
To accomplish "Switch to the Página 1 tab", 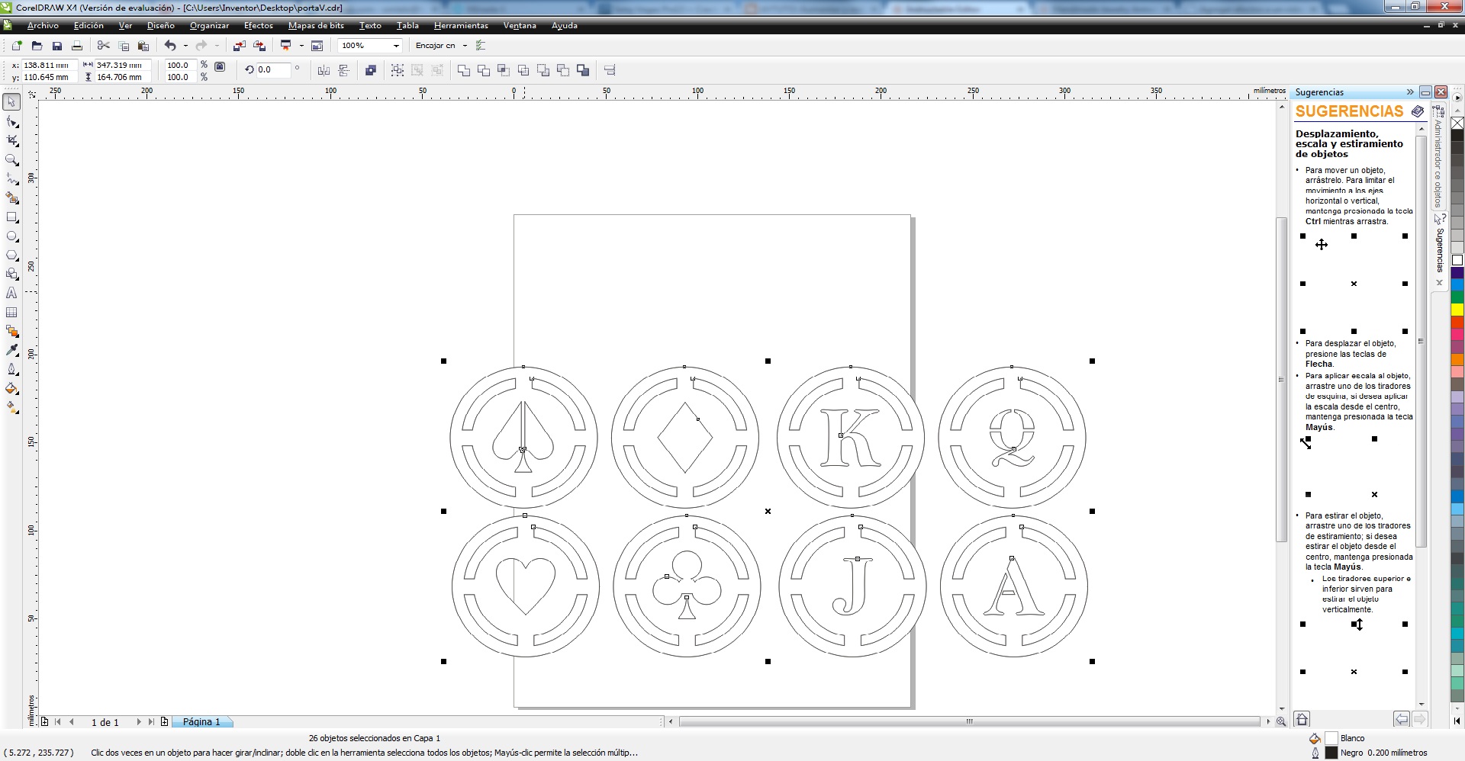I will pos(201,721).
